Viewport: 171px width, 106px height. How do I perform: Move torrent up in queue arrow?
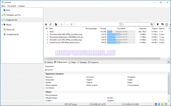tap(77, 25)
